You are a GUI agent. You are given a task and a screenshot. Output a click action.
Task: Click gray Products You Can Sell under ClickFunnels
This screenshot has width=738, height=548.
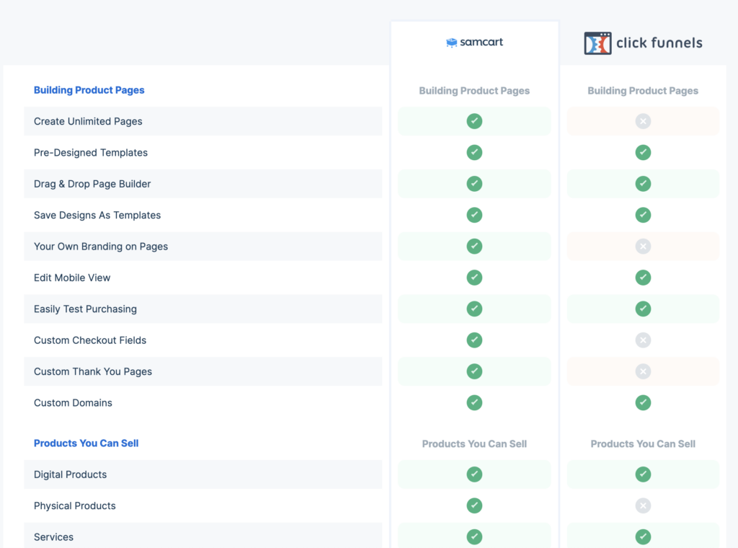coord(643,444)
